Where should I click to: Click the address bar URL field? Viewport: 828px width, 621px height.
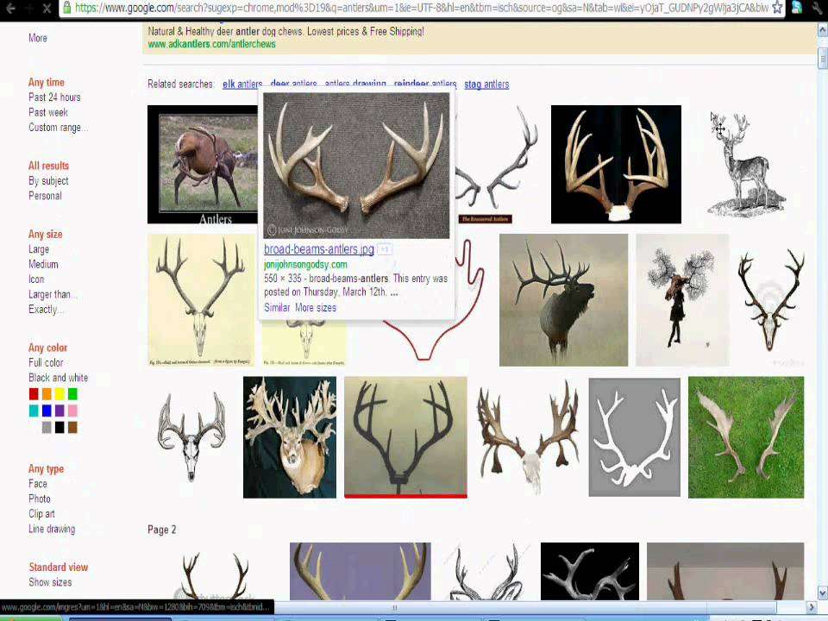pos(422,8)
